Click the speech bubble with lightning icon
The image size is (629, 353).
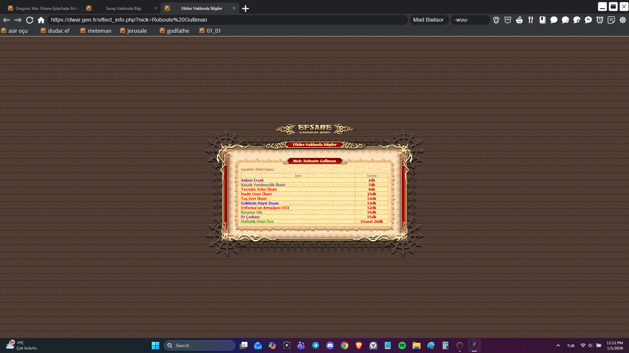[x=577, y=20]
